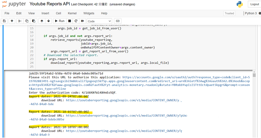Click scrollbar up arrow in output

(254, 72)
